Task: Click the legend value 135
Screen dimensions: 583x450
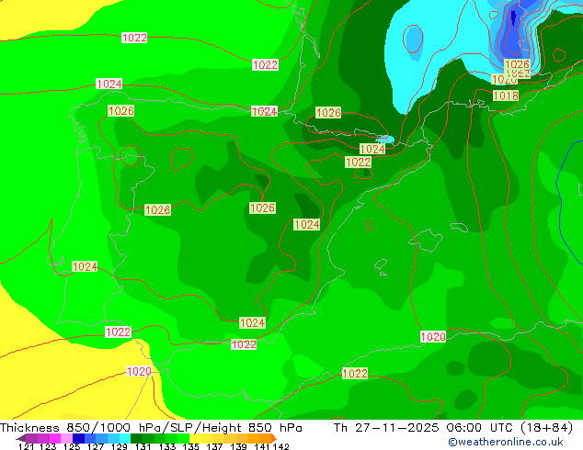Action: tap(190, 446)
